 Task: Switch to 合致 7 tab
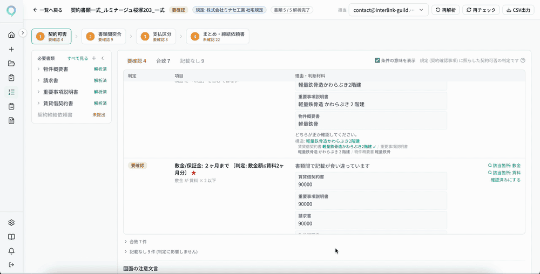(x=163, y=61)
